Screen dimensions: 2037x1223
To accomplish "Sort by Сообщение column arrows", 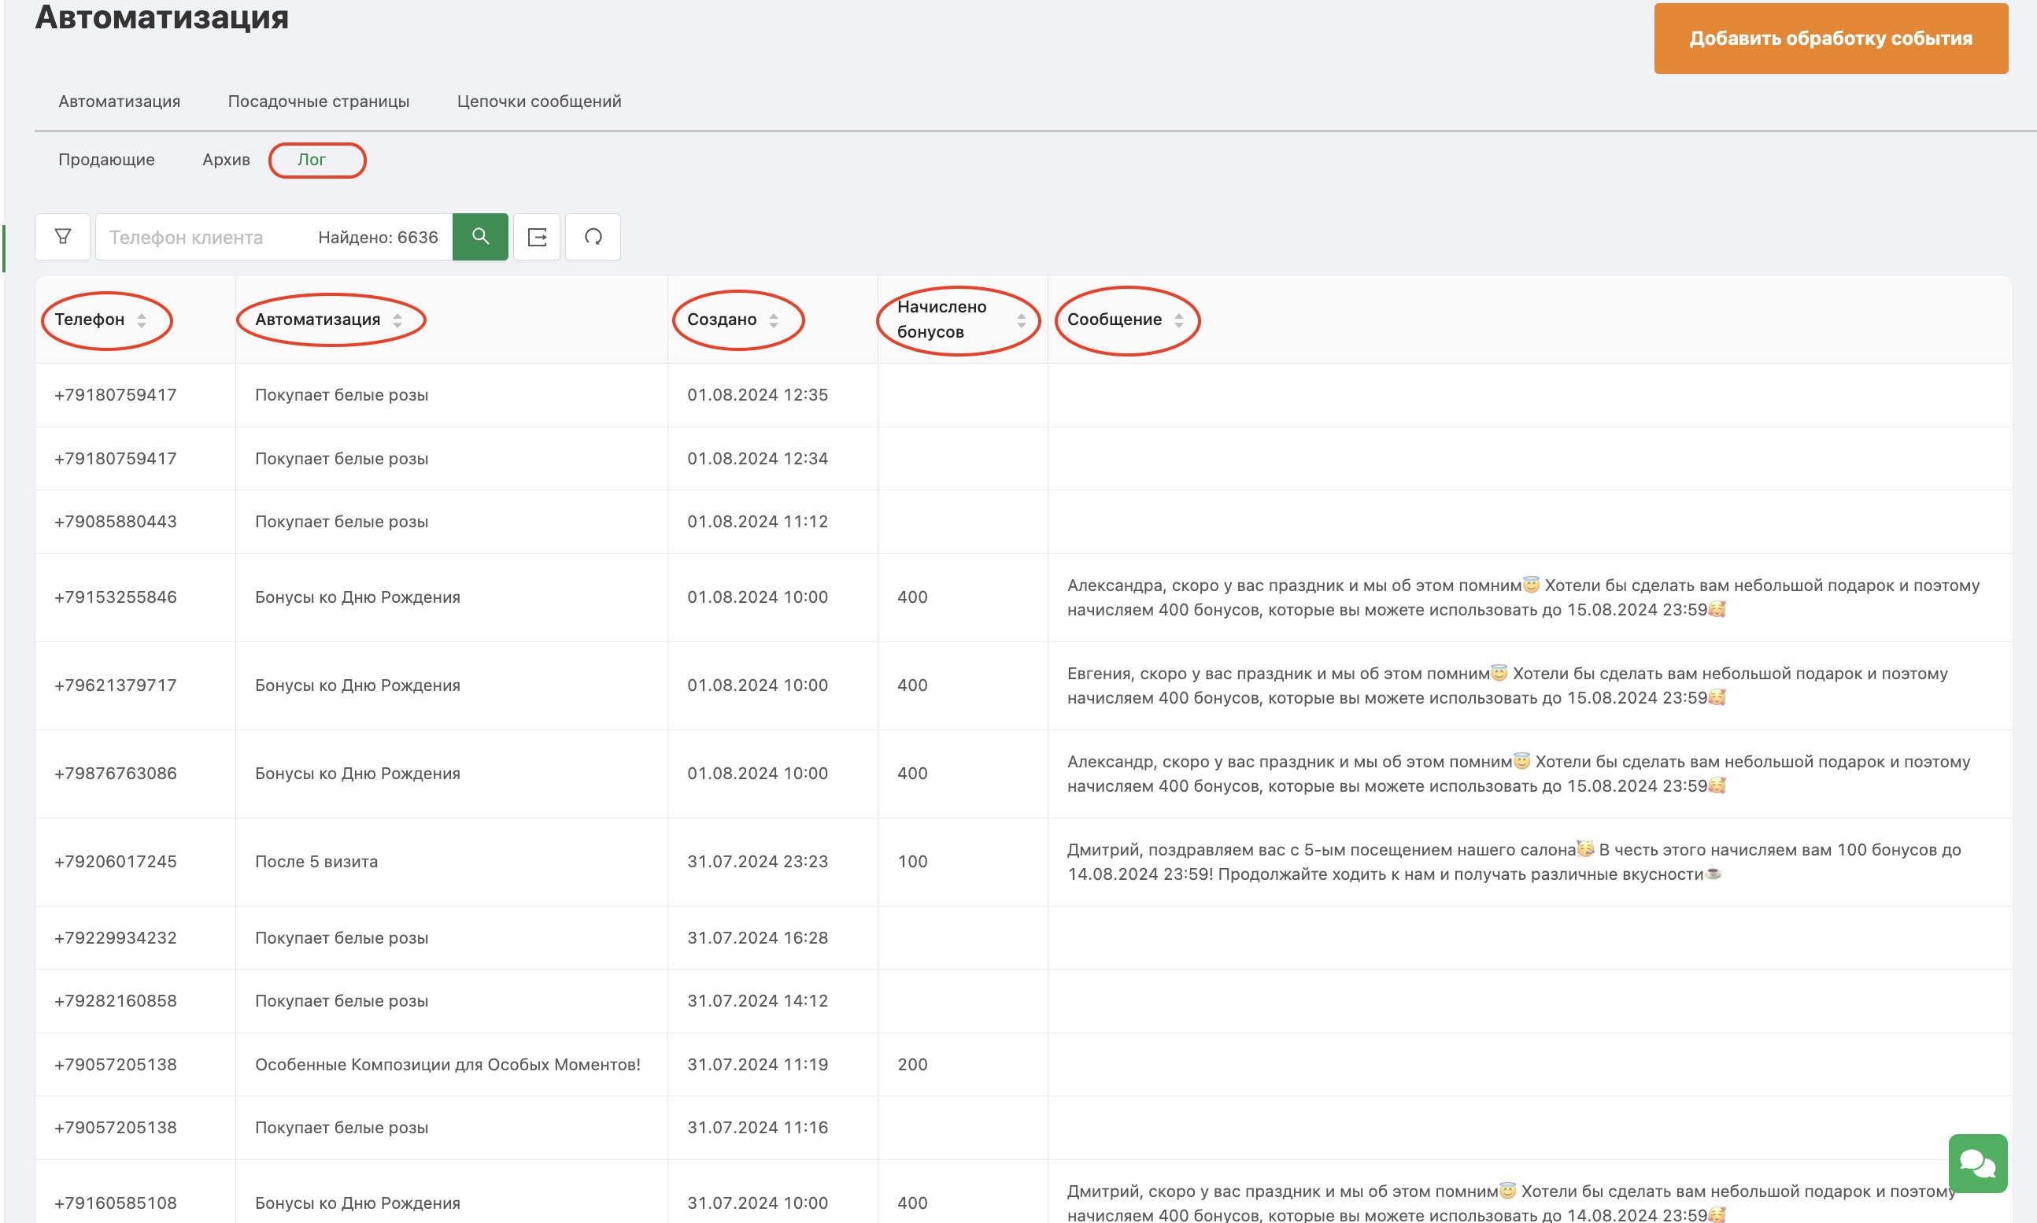I will [x=1179, y=320].
